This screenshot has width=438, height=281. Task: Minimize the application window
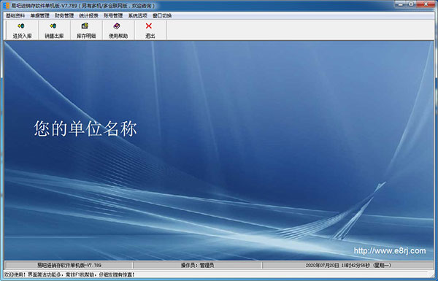pyautogui.click(x=401, y=4)
